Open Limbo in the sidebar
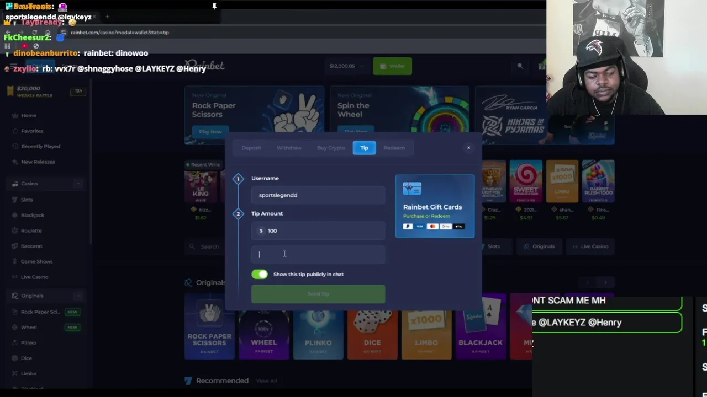 (29, 373)
